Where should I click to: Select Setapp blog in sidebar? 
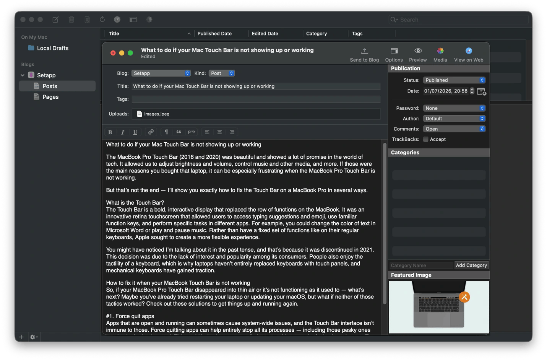46,75
